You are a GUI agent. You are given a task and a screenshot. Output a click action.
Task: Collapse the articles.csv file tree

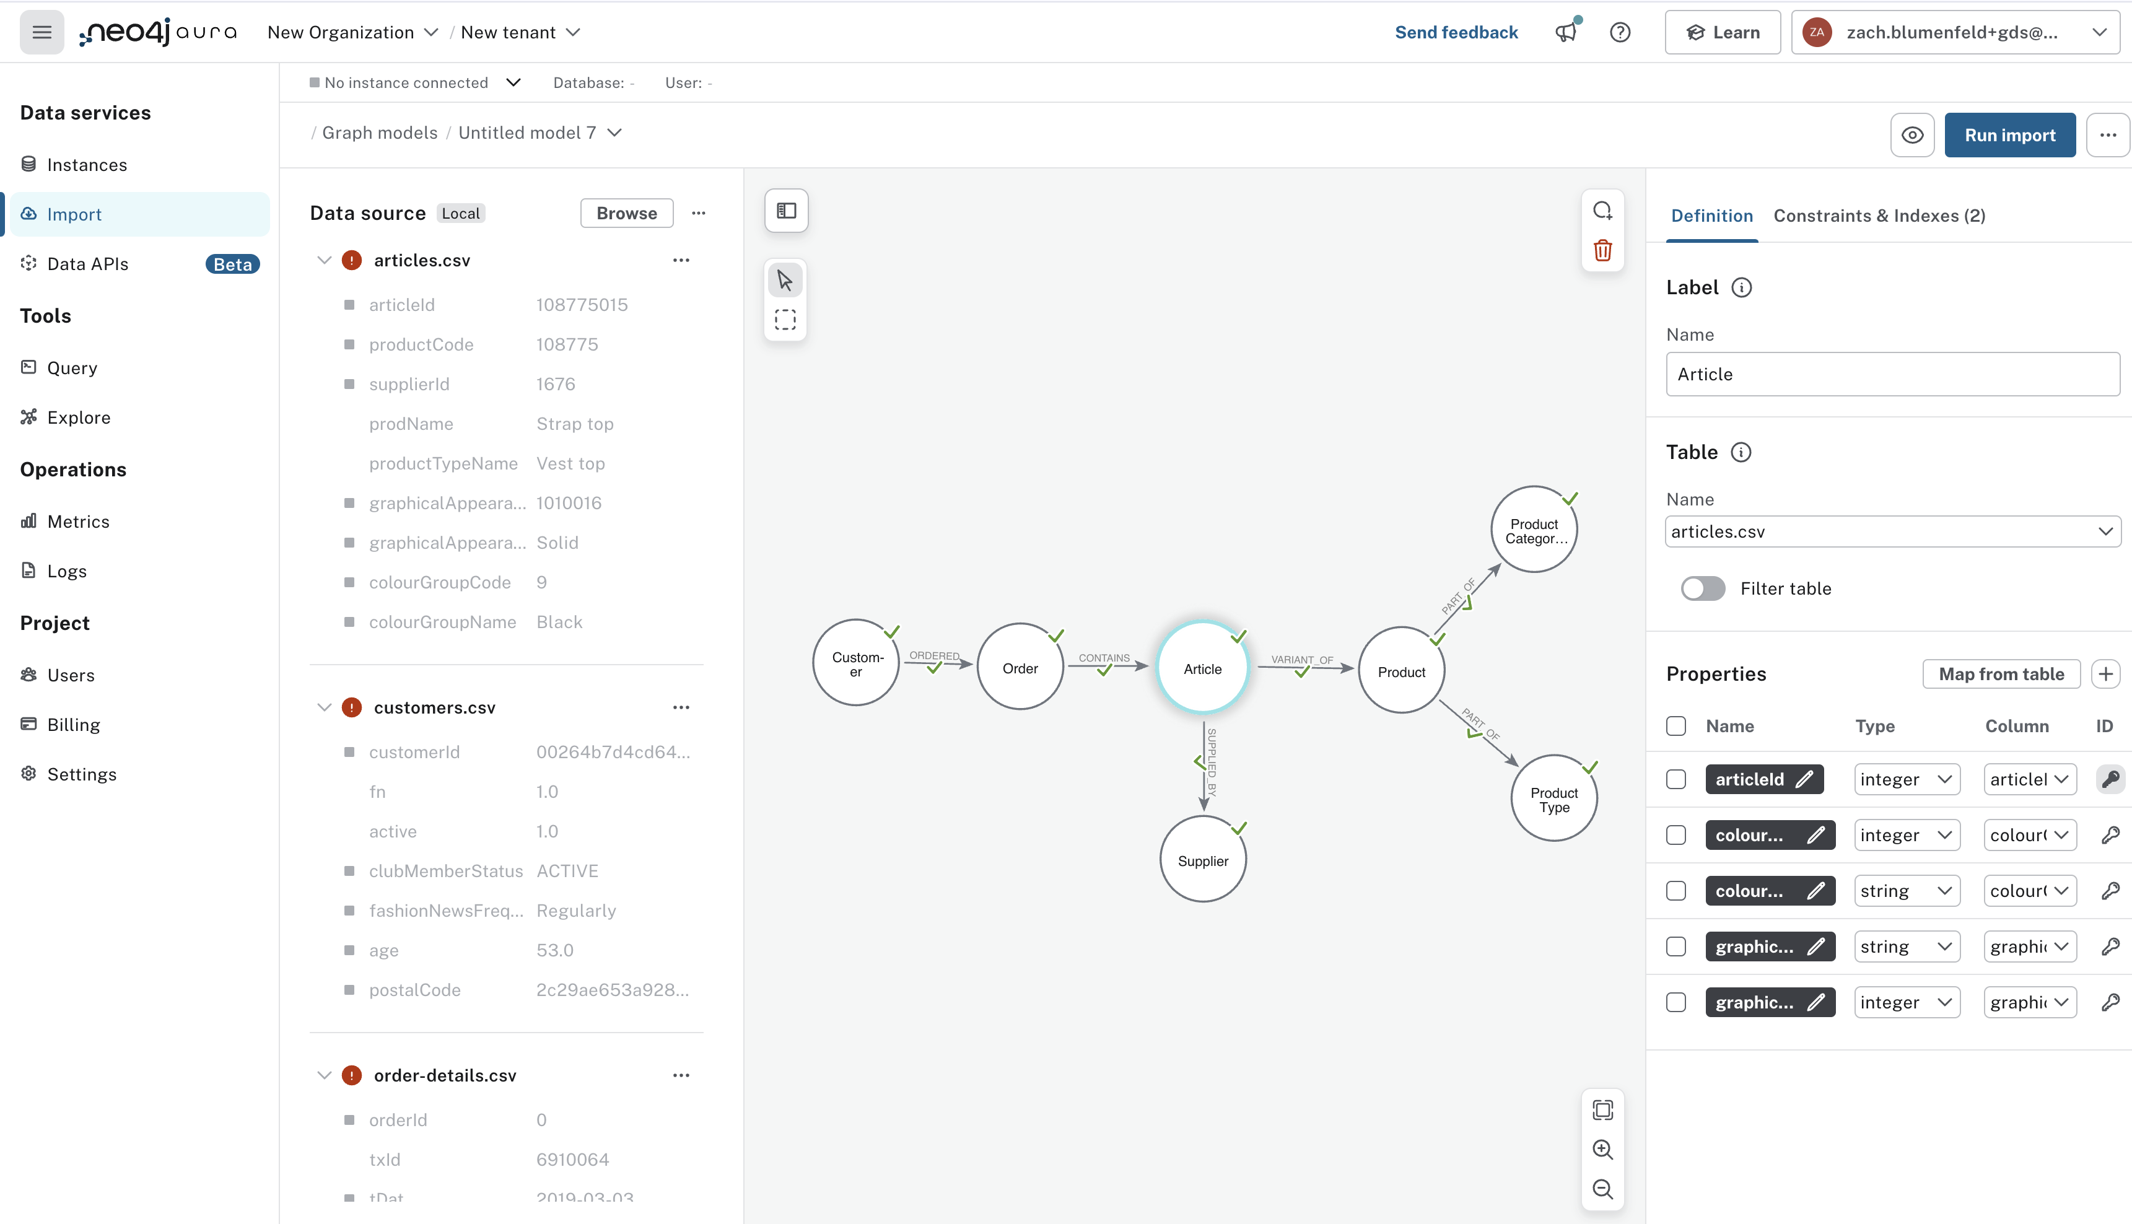click(x=323, y=260)
